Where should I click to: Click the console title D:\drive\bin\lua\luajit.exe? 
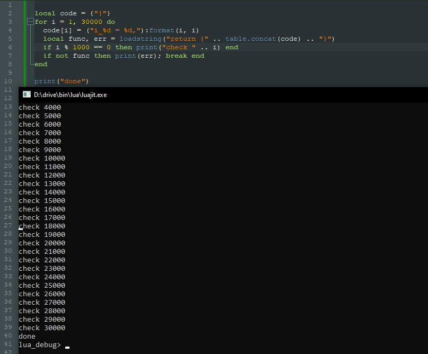pyautogui.click(x=70, y=95)
